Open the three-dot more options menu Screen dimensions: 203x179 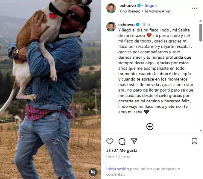pos(195,8)
